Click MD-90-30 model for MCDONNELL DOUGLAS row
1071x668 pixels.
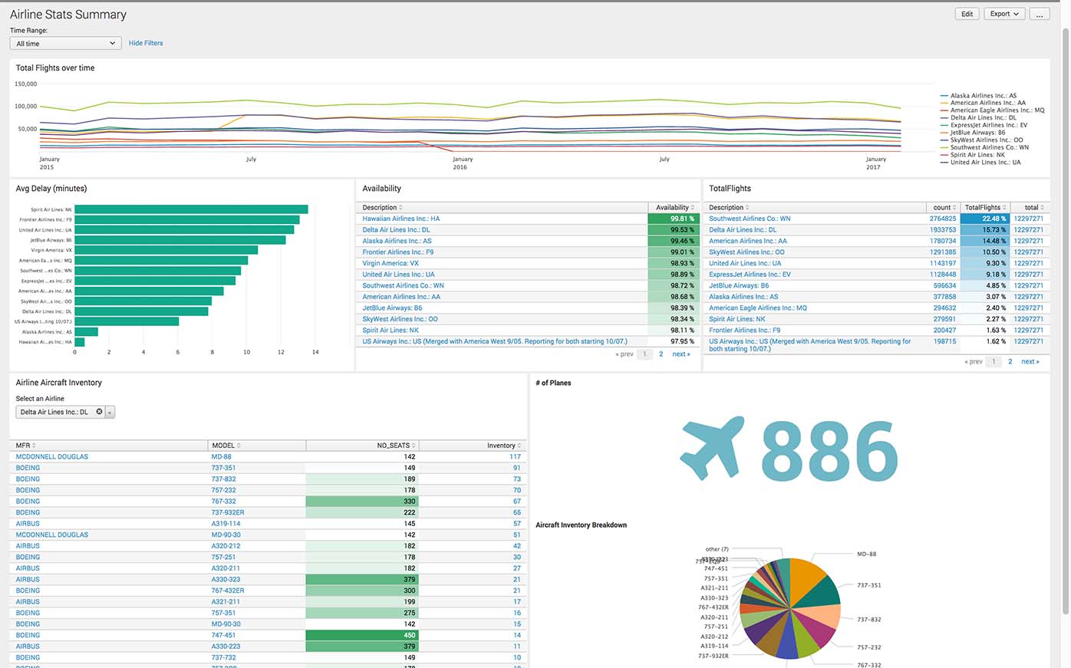(x=226, y=535)
